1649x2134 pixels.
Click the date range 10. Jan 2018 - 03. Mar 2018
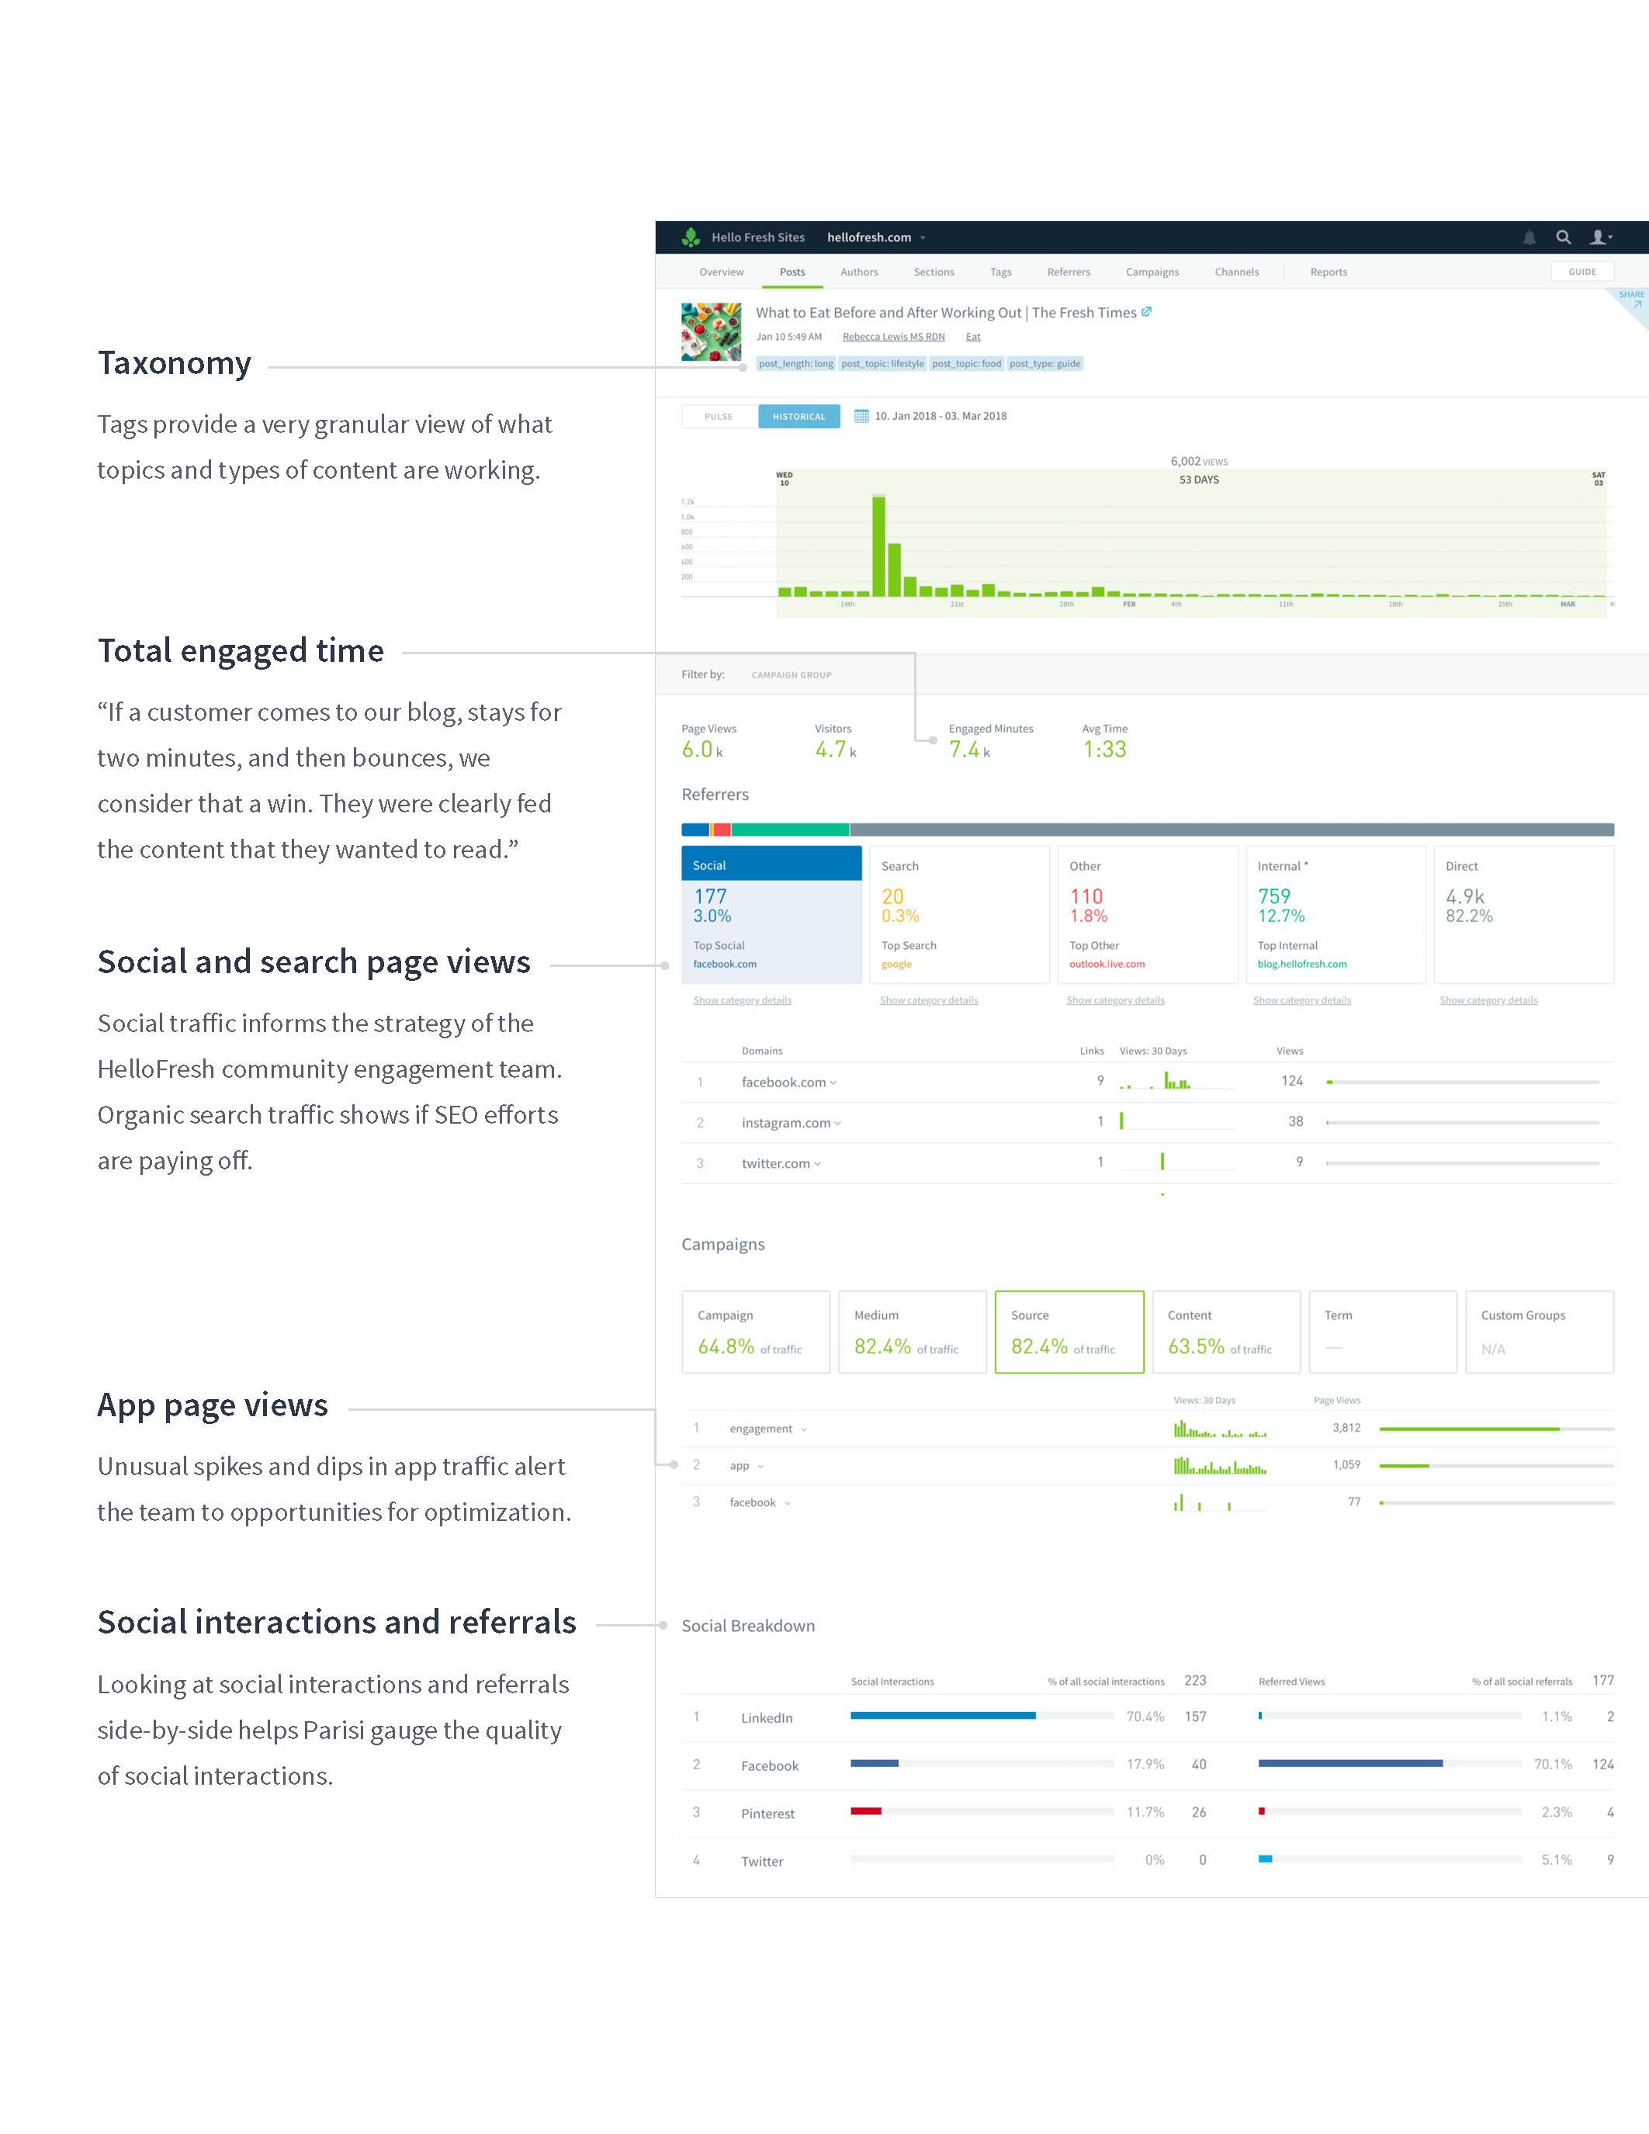click(941, 416)
